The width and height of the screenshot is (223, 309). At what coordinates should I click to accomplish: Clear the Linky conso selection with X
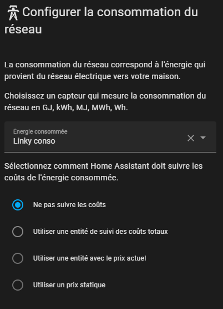pos(191,138)
